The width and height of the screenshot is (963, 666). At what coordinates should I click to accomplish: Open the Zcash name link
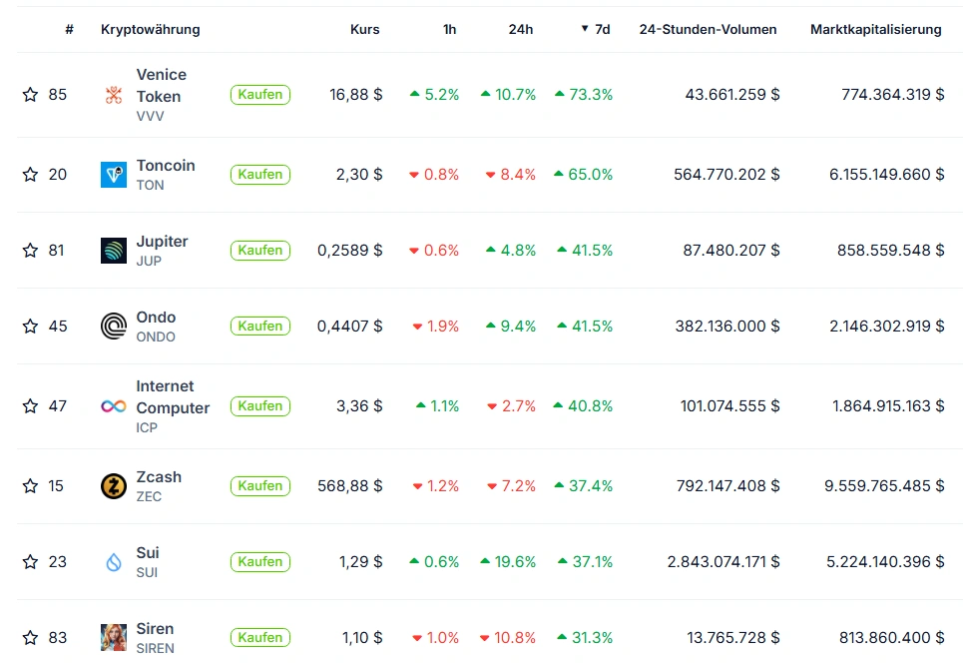click(159, 476)
